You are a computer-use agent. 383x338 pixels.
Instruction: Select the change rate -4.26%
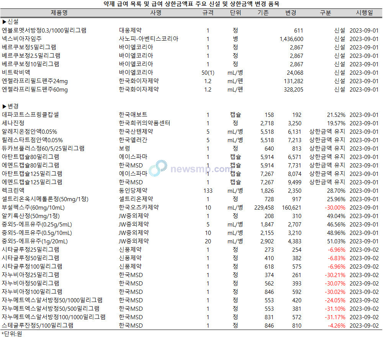tap(337, 326)
